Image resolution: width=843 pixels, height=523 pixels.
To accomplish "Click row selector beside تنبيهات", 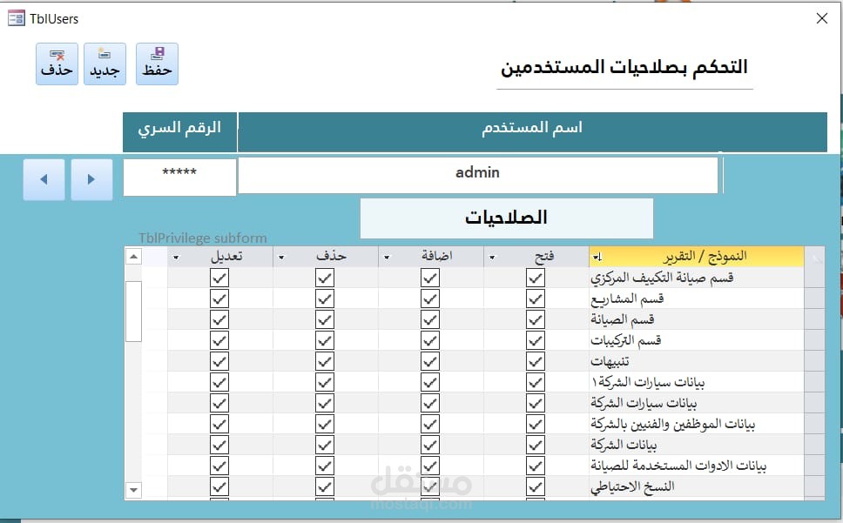I will tap(814, 361).
